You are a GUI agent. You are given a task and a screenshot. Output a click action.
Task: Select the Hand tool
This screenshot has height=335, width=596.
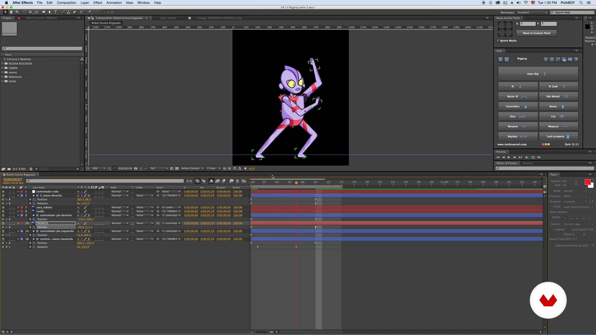tap(11, 12)
